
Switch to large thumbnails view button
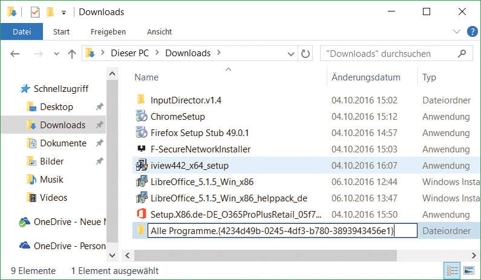pos(469,271)
